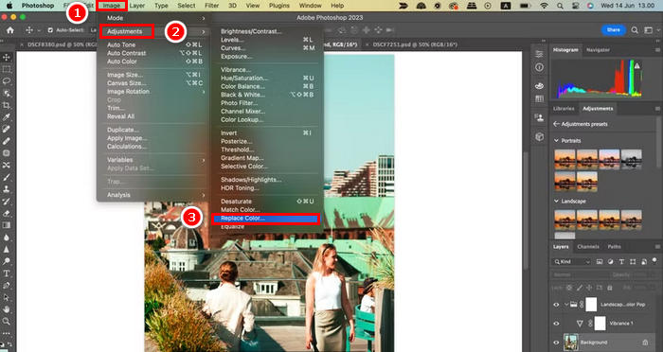663x352 pixels.
Task: Collapse the Portraits presets section
Action: (x=557, y=141)
